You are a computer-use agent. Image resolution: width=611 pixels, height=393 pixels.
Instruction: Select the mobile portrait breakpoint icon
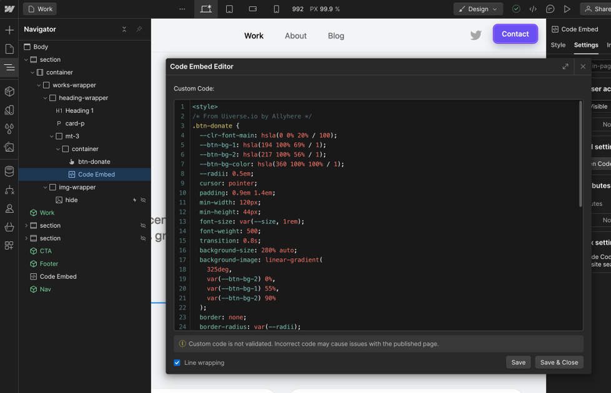(276, 9)
